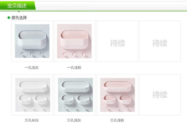Select the 一孔浅粉 pink product thumbnail
187x126 pixels.
point(75,41)
